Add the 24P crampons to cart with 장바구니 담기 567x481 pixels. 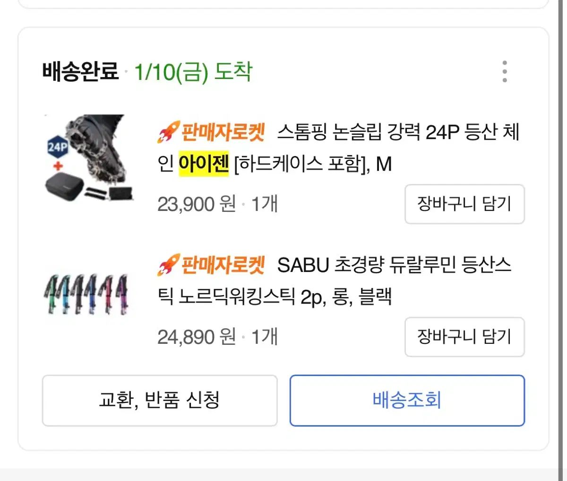tap(464, 204)
